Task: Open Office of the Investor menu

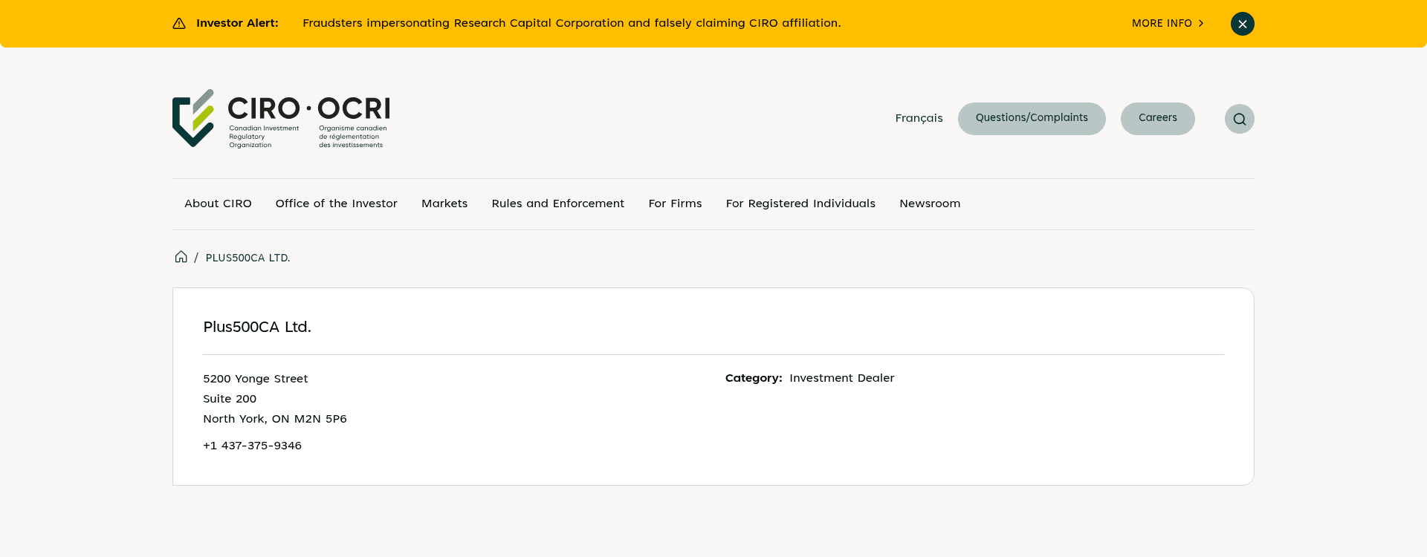Action: pyautogui.click(x=336, y=203)
